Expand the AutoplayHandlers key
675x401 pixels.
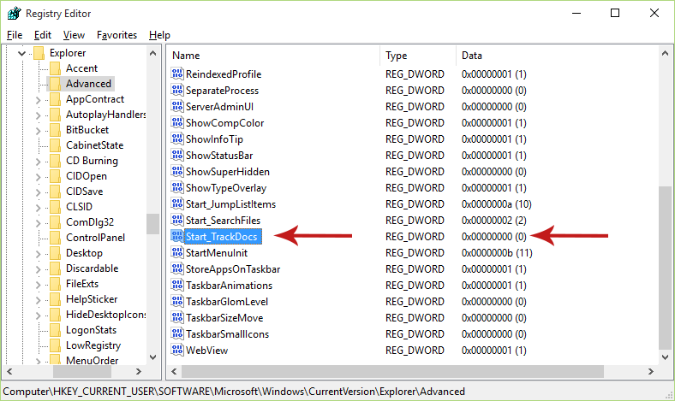click(x=38, y=115)
